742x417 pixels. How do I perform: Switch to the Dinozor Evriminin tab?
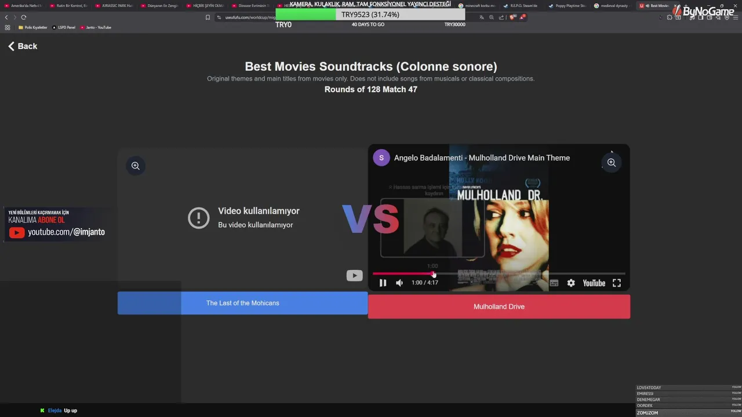(x=250, y=6)
